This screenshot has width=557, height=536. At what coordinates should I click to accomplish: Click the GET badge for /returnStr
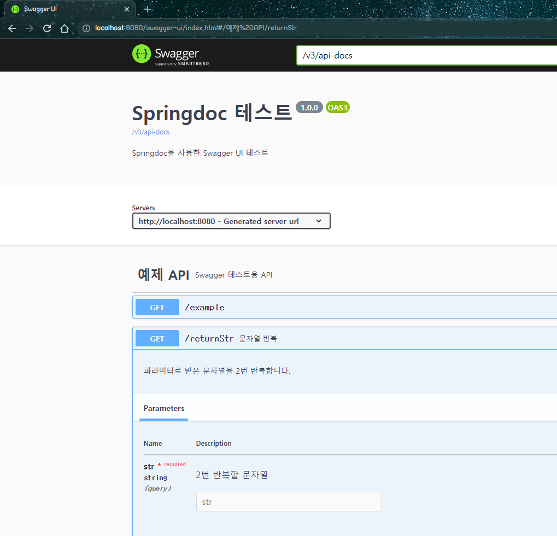pyautogui.click(x=157, y=339)
